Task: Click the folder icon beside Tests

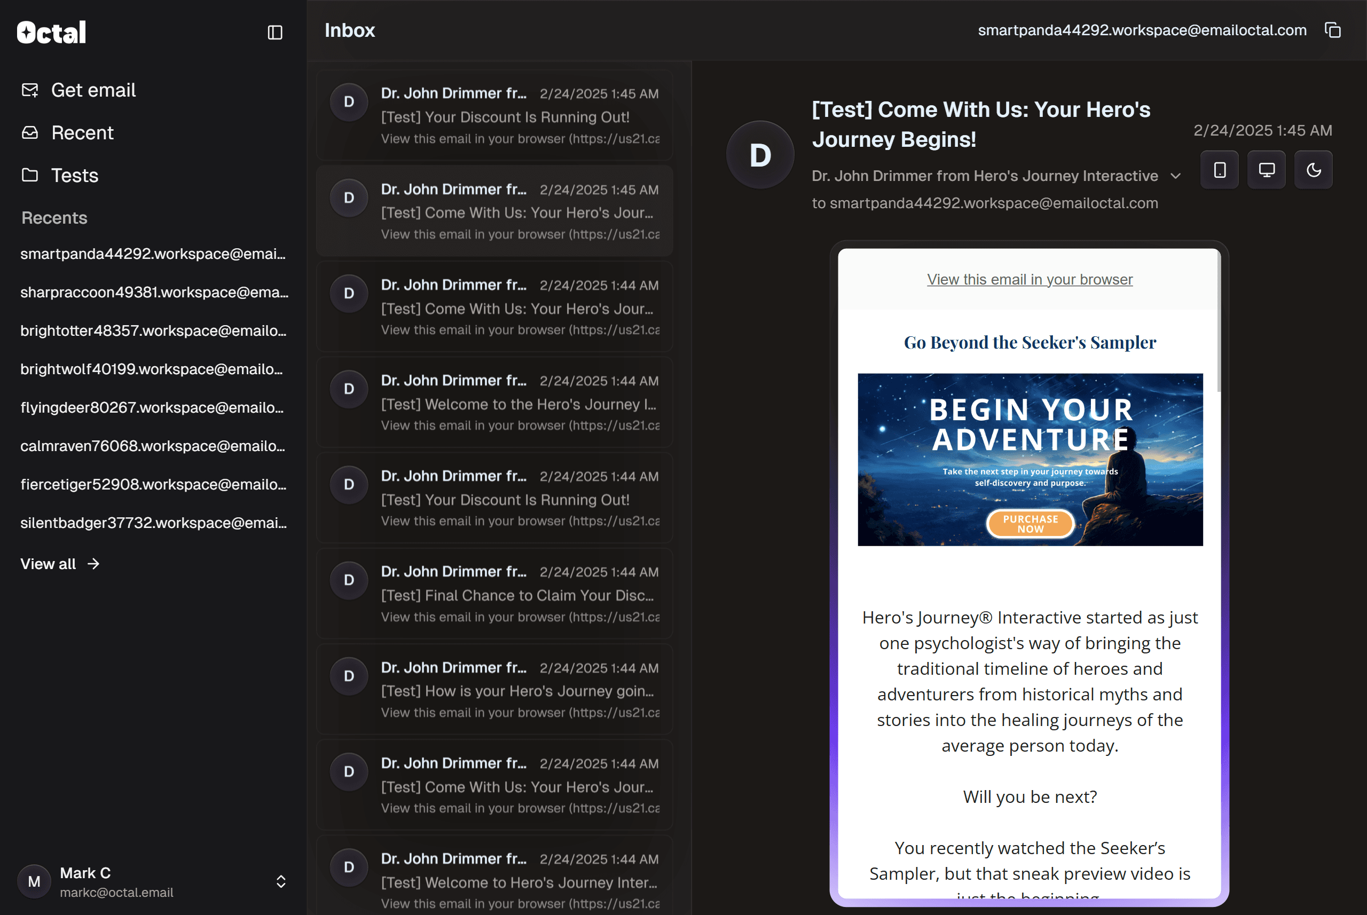Action: click(x=29, y=175)
